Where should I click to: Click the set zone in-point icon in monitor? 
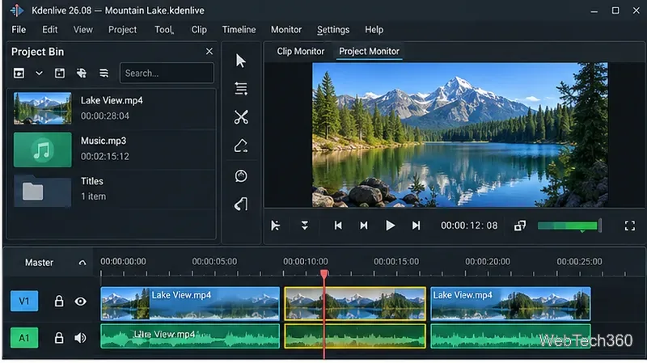[x=275, y=226]
